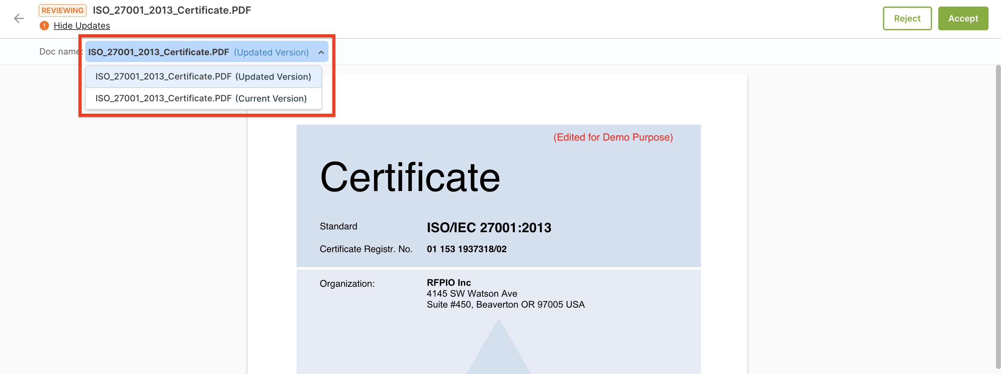The width and height of the screenshot is (1001, 374).
Task: Click the Doc name label
Action: tap(61, 52)
